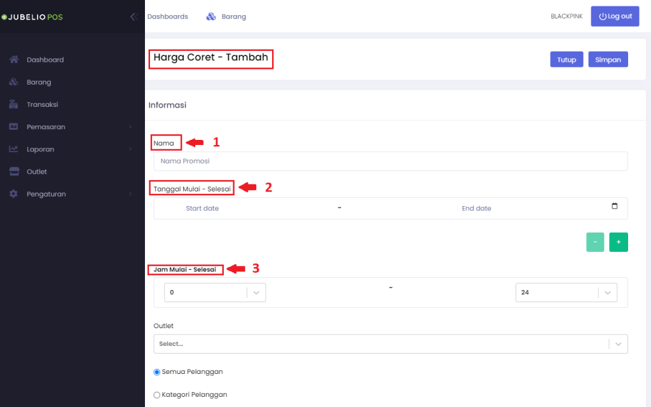
Task: Click the Pemasaran ad icon
Action: (14, 127)
